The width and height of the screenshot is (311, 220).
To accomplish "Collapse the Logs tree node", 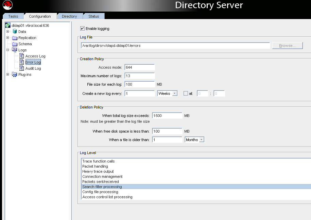I will [x=7, y=50].
